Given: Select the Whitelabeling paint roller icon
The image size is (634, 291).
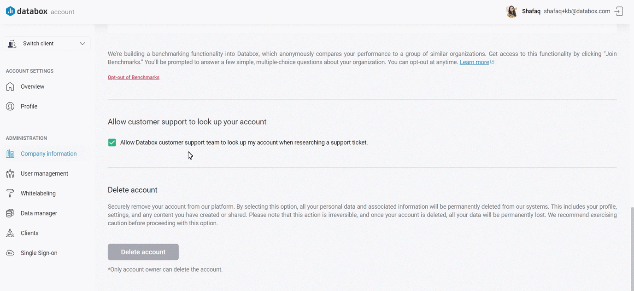Looking at the screenshot, I should click(x=10, y=193).
